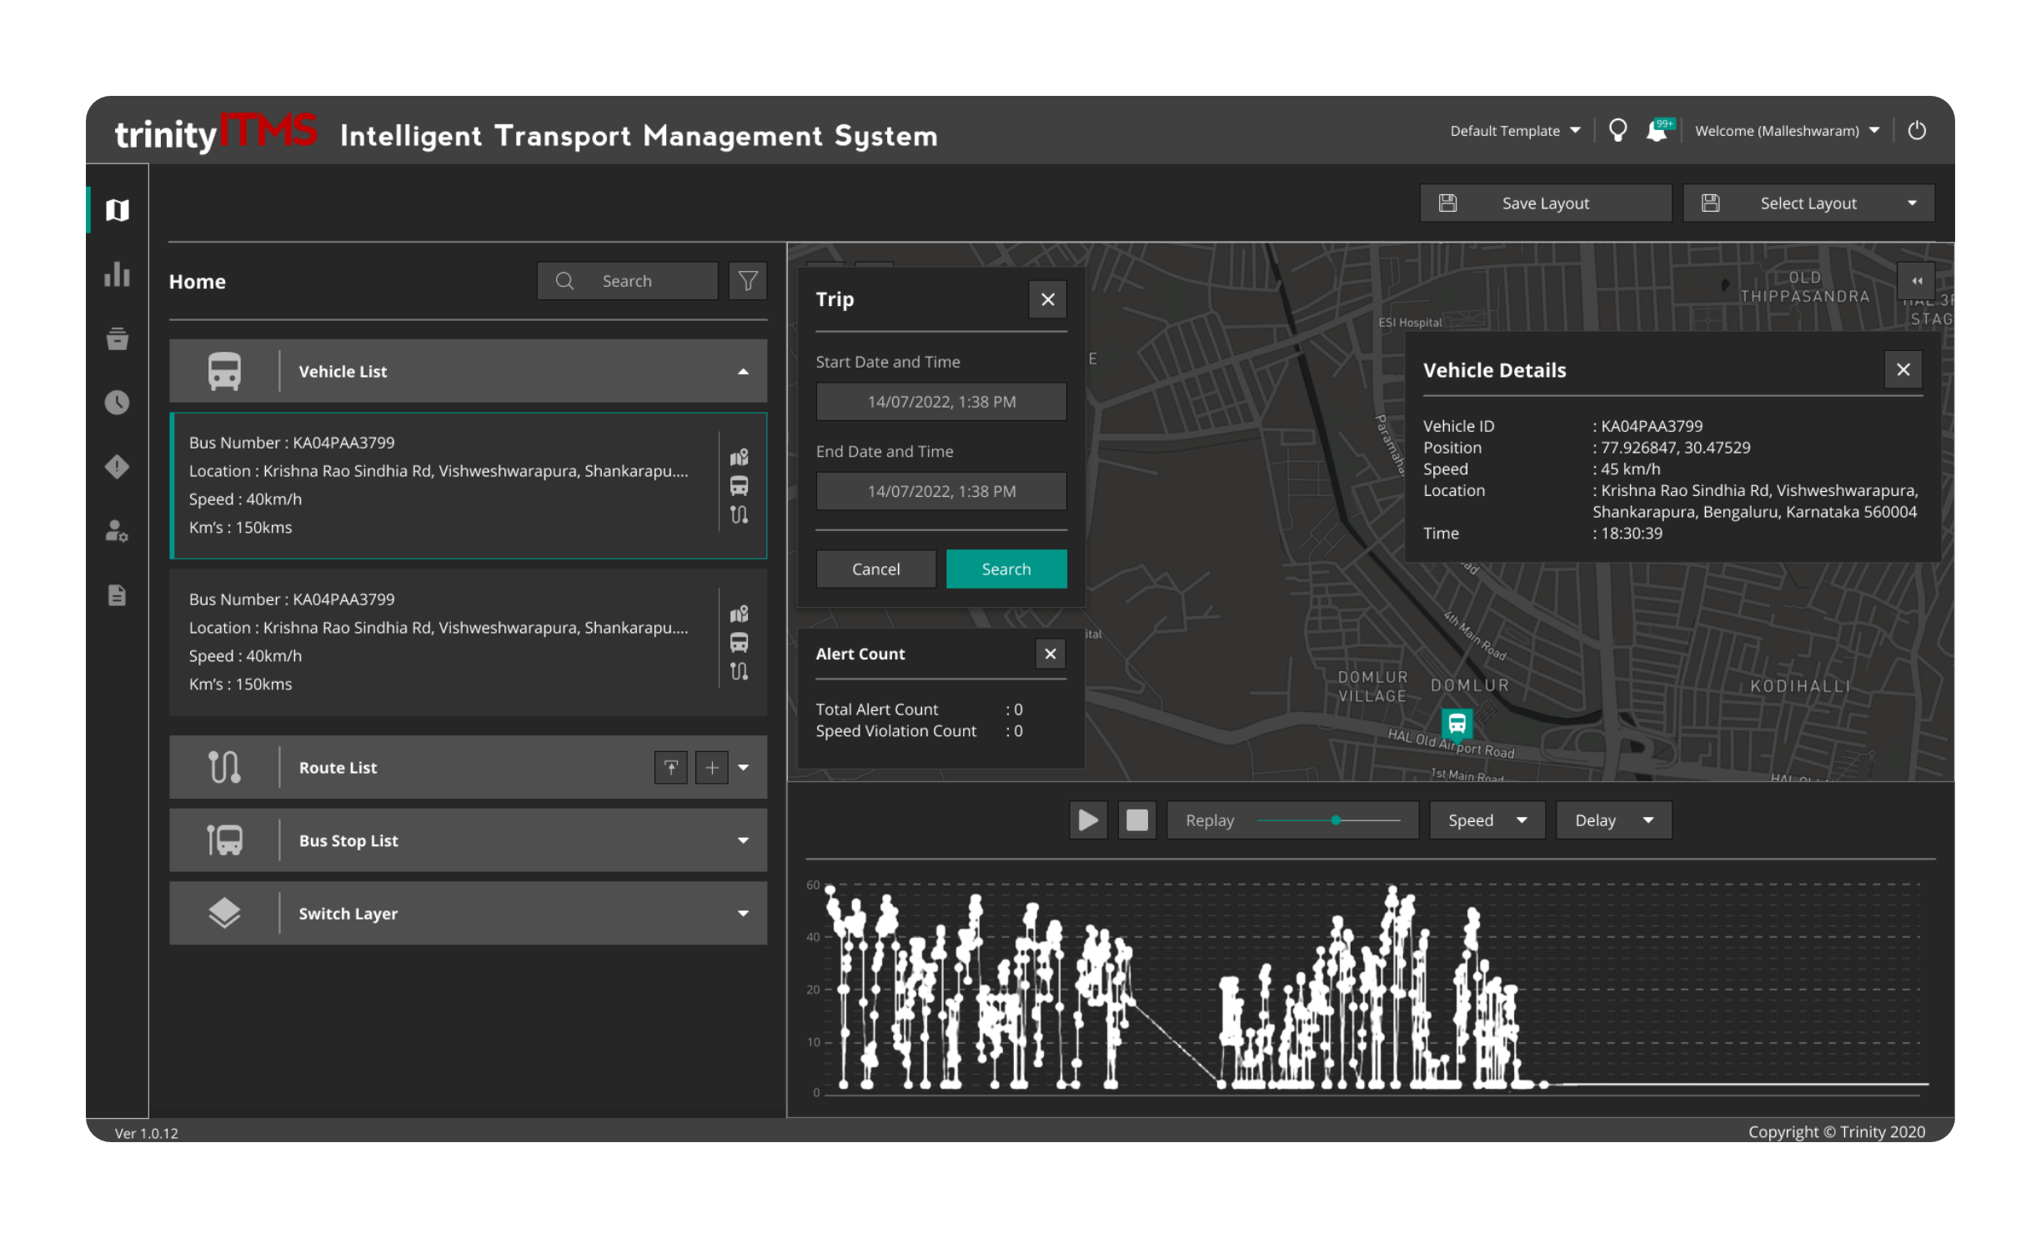Click the Speed : 45 km/h detail

pyautogui.click(x=1542, y=469)
